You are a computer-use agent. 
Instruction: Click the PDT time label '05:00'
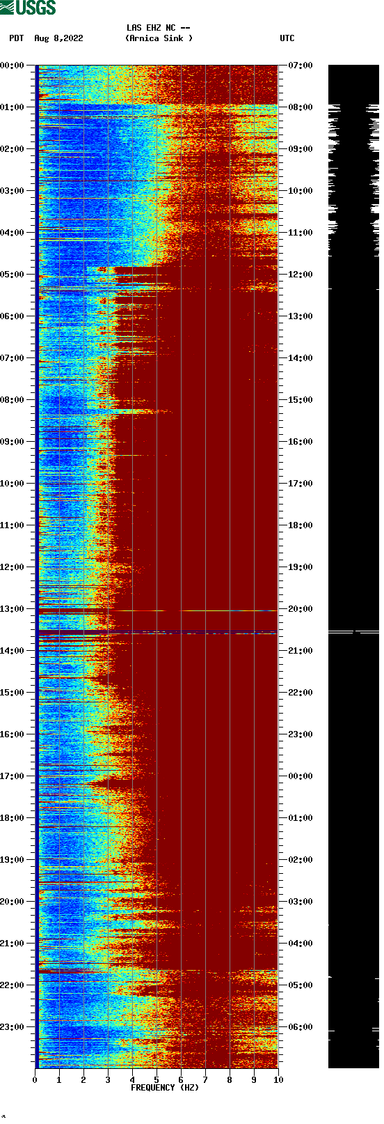point(13,275)
